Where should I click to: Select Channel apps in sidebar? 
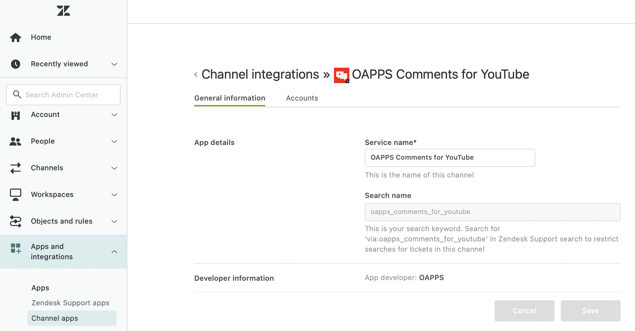pyautogui.click(x=72, y=318)
